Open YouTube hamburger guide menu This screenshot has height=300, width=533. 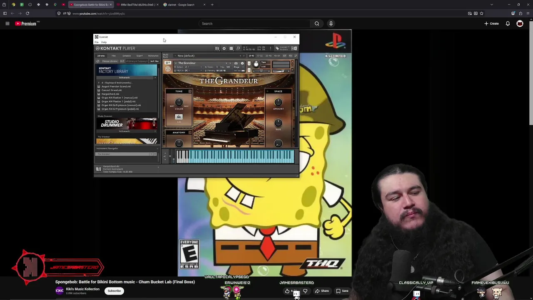coord(7,24)
